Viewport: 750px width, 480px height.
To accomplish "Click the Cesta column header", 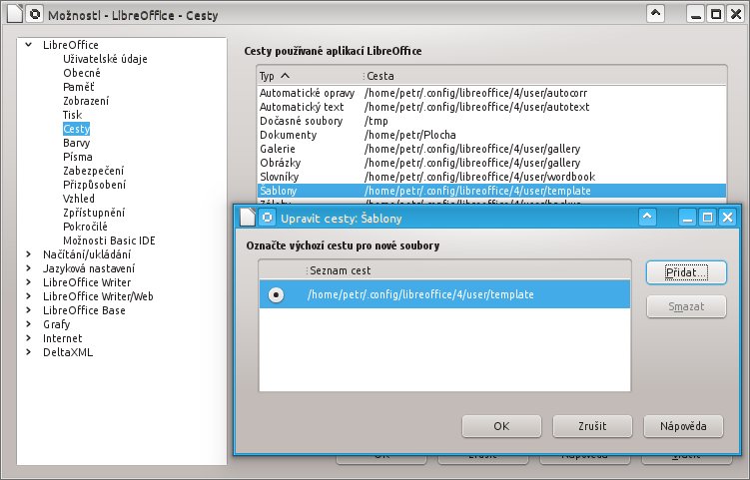I will coord(544,76).
